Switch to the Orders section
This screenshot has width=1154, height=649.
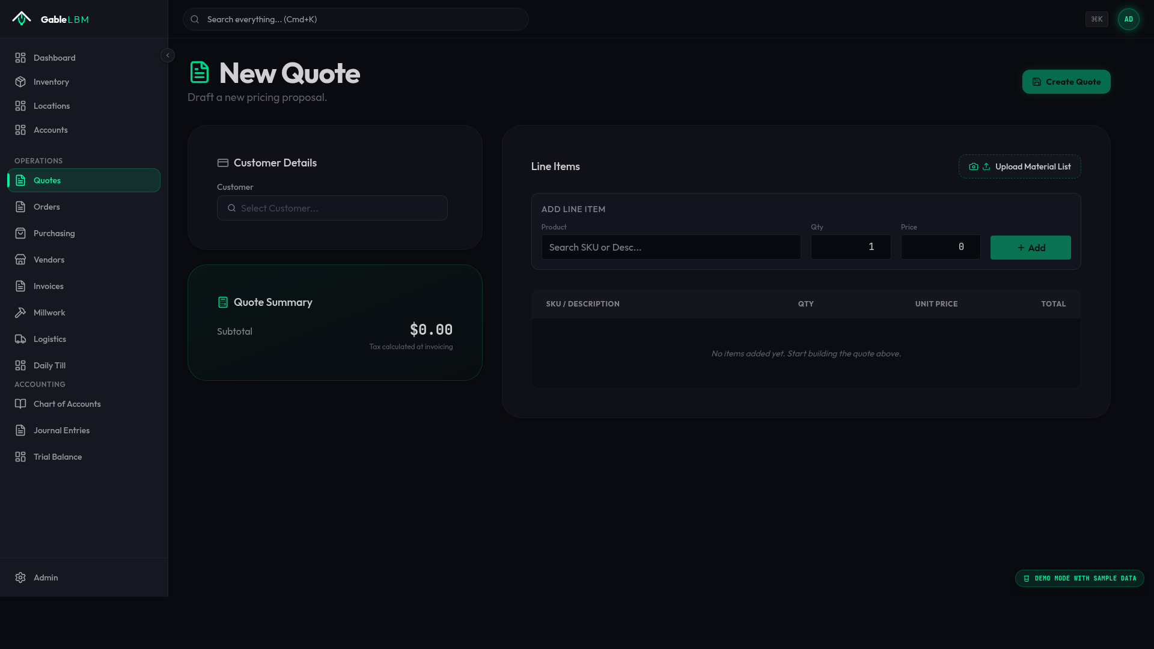[x=46, y=207]
